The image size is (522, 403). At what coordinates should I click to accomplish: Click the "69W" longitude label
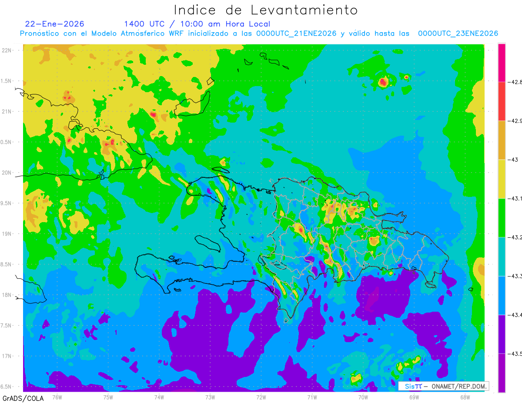(x=414, y=397)
